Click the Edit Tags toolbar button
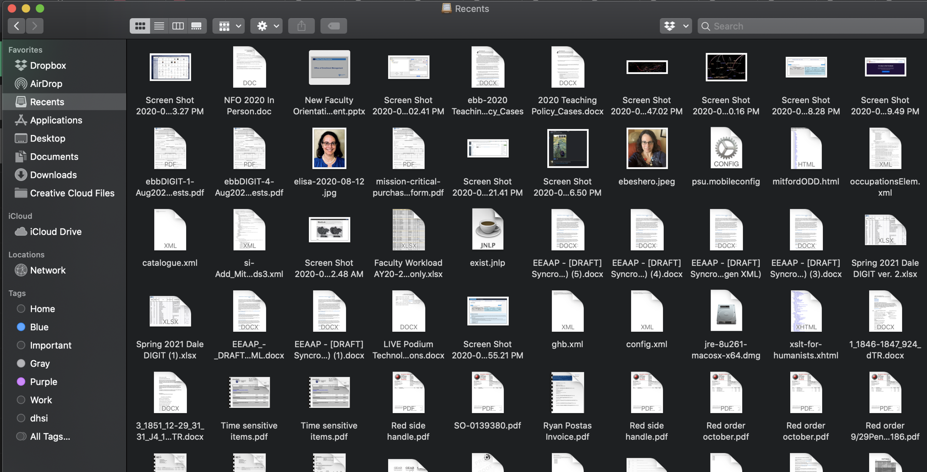Viewport: 927px width, 472px height. click(x=333, y=26)
